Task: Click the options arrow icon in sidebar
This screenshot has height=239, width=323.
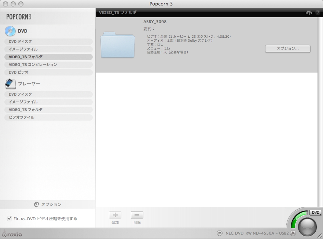Action: (x=37, y=205)
